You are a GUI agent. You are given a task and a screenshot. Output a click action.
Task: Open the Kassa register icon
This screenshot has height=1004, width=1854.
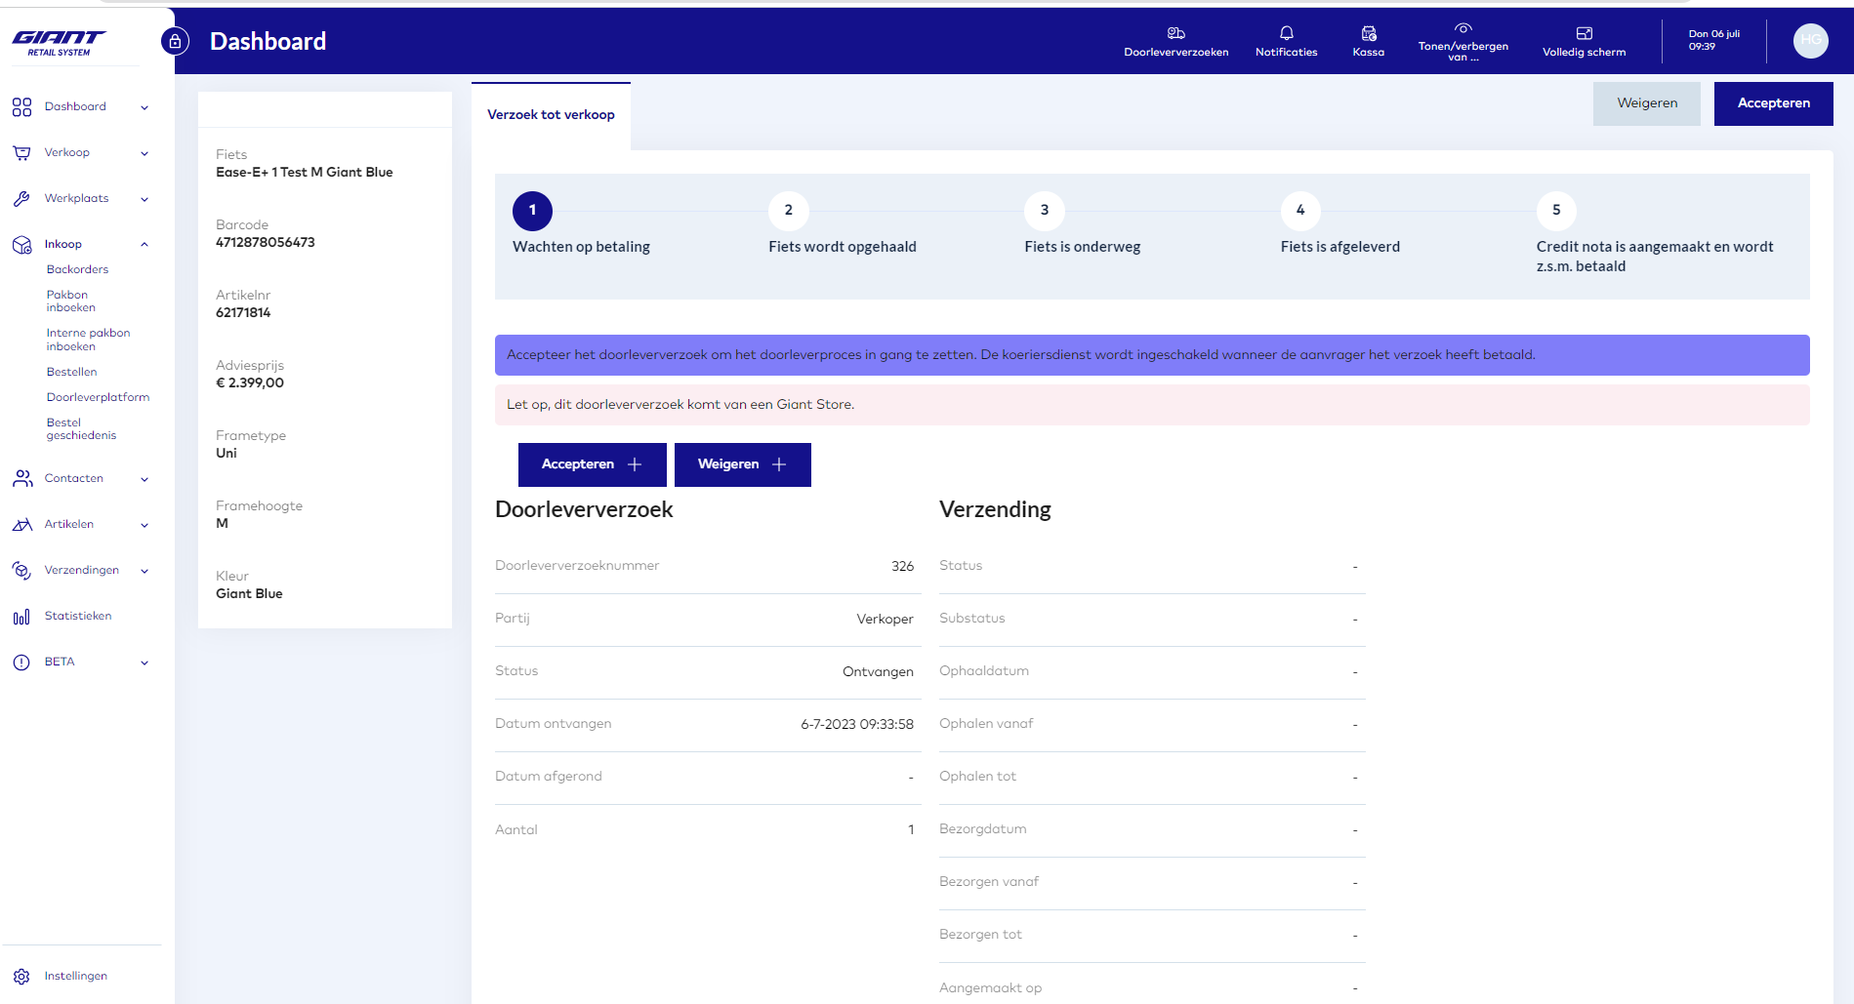[1368, 33]
